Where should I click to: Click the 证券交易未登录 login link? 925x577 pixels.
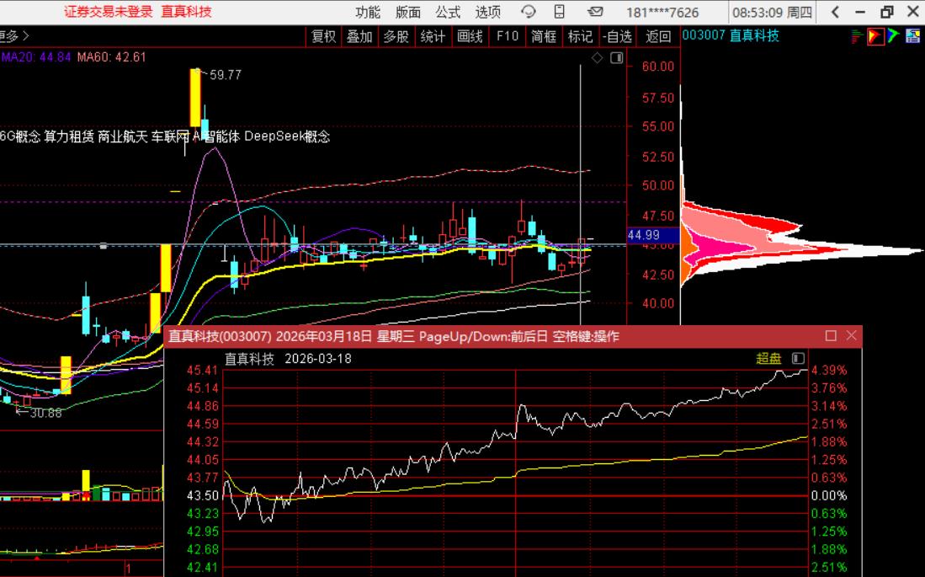pyautogui.click(x=109, y=12)
